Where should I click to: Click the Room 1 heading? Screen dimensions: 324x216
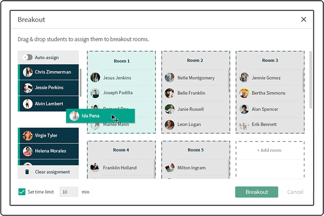122,61
